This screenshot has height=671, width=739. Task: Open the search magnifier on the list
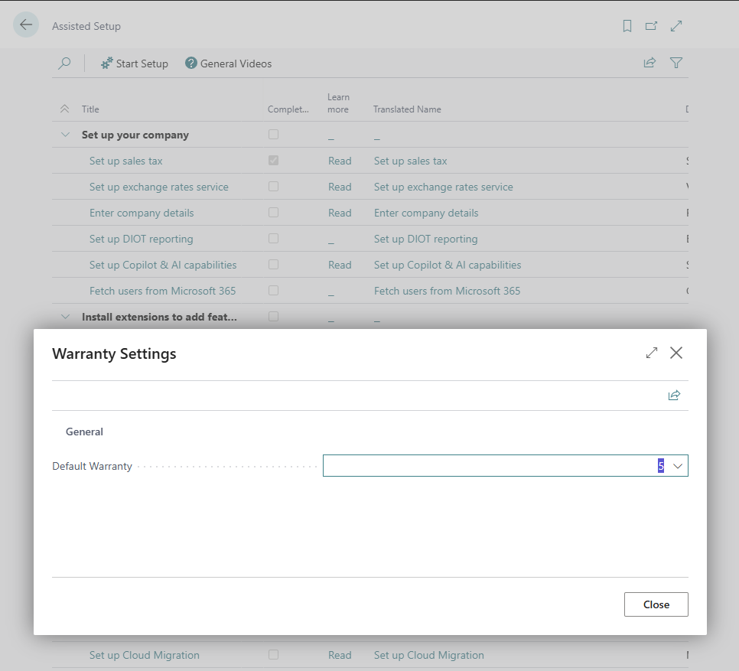64,63
